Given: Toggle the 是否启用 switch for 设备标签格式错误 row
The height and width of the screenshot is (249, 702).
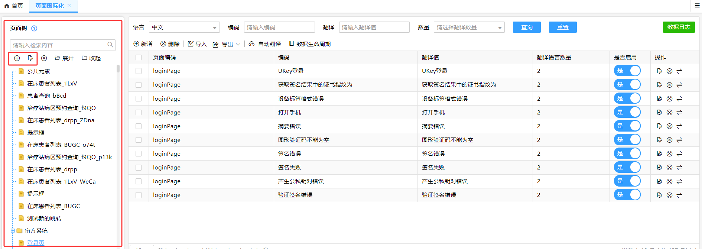Looking at the screenshot, I should pos(627,98).
